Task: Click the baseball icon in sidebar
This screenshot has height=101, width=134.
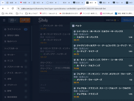Action: (5, 91)
